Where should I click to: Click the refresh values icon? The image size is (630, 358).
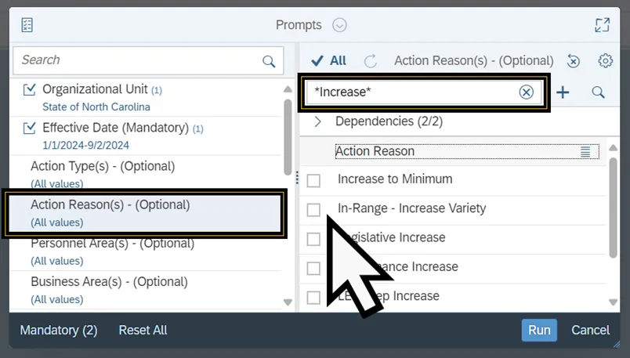point(371,61)
